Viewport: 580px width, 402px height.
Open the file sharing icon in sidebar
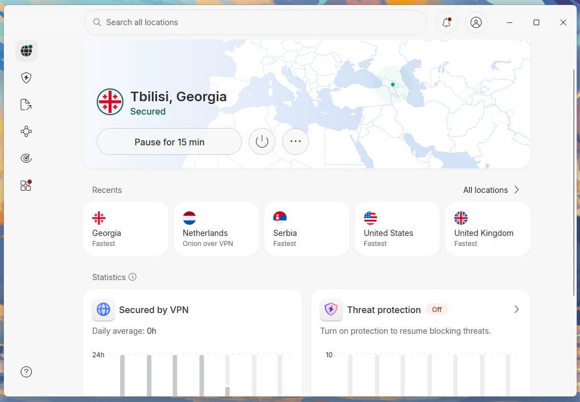point(26,105)
